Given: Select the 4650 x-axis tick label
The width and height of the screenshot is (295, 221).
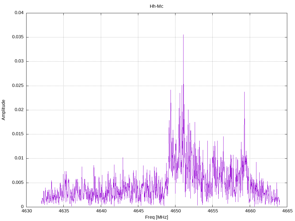Looking at the screenshot, I should [x=175, y=211].
